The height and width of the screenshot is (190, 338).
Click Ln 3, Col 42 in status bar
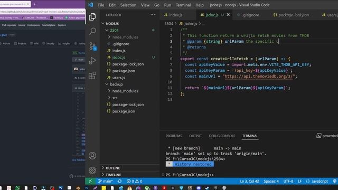(249, 181)
